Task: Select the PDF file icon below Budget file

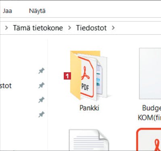Action: [149, 140]
